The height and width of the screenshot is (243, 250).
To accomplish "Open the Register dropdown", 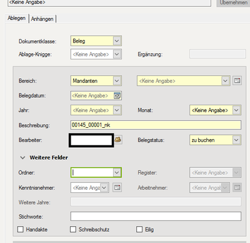I will click(x=236, y=172).
